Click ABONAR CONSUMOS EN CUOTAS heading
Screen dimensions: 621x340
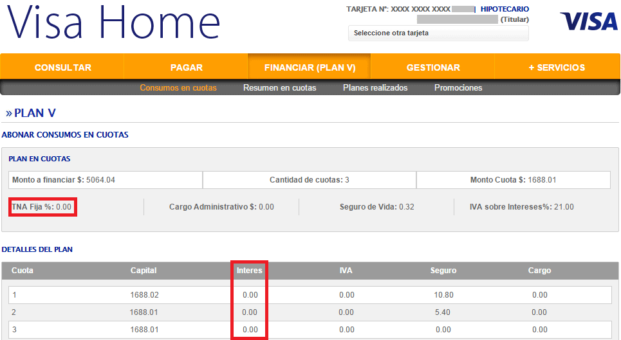click(65, 135)
